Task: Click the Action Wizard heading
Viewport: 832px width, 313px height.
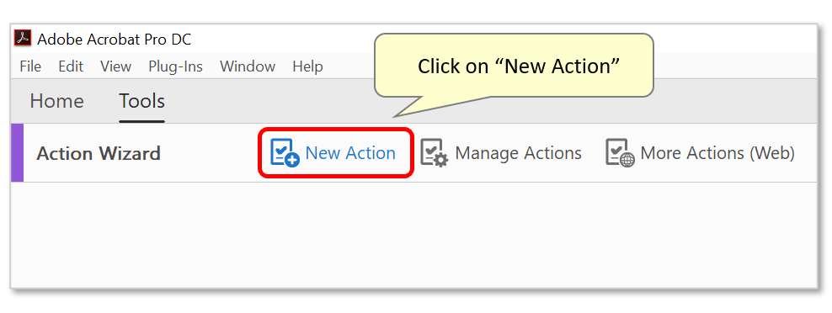Action: coord(99,153)
